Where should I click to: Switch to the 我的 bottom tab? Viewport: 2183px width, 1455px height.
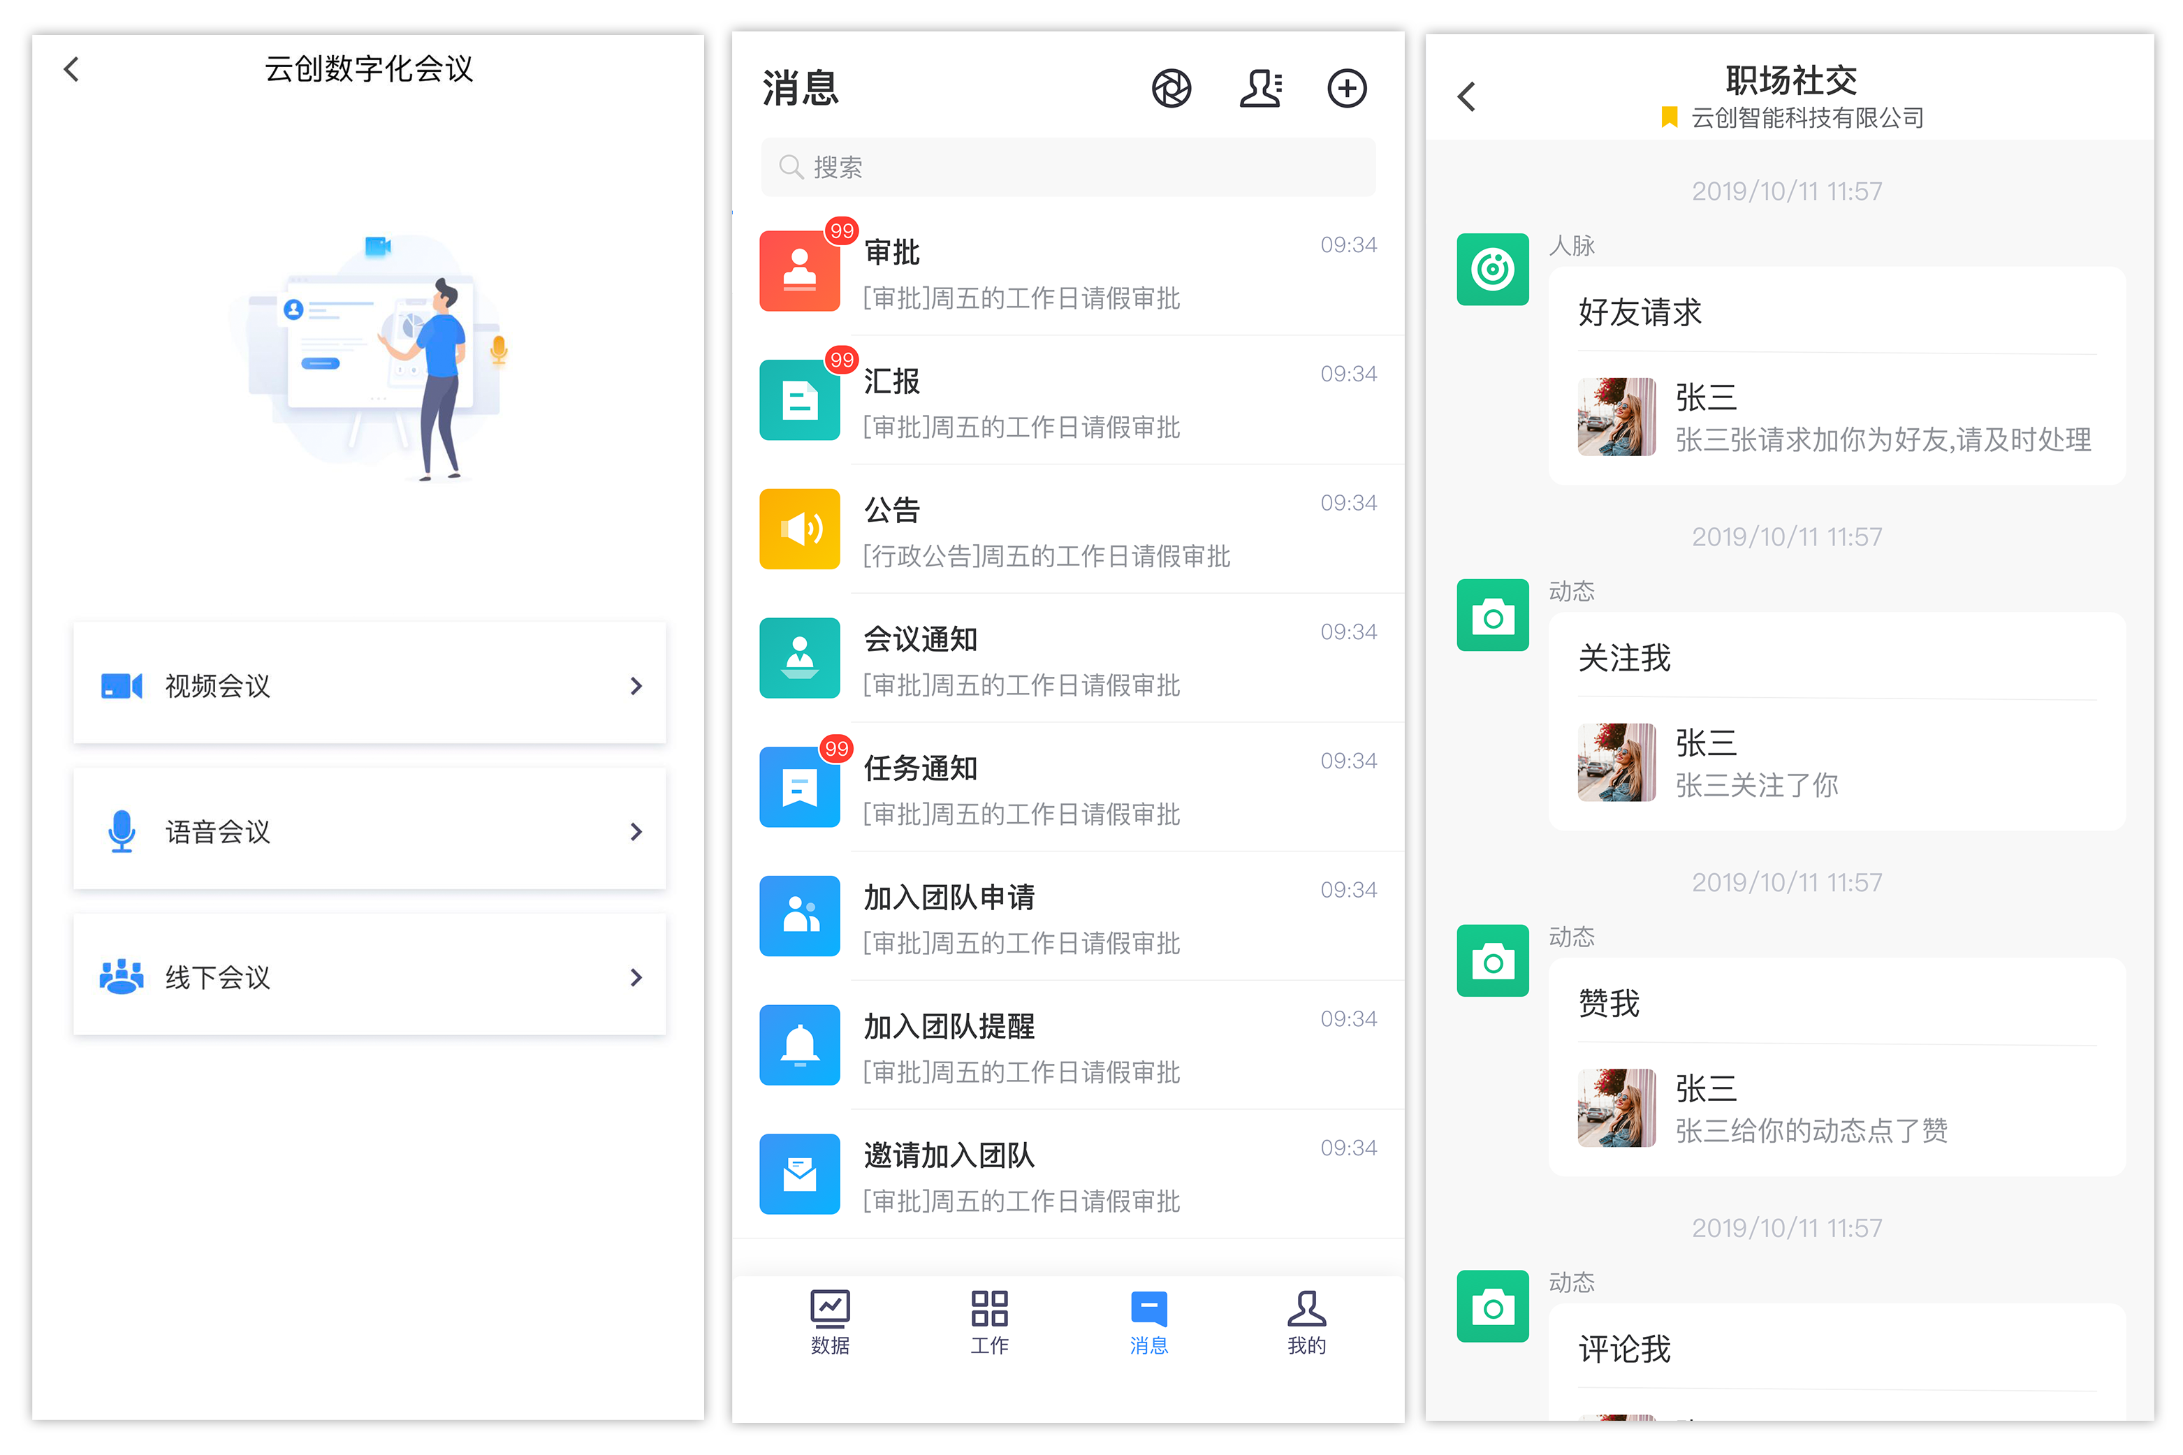[x=1306, y=1322]
